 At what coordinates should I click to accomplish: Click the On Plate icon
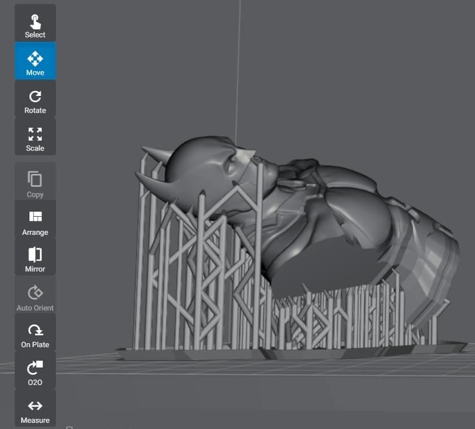click(x=34, y=332)
